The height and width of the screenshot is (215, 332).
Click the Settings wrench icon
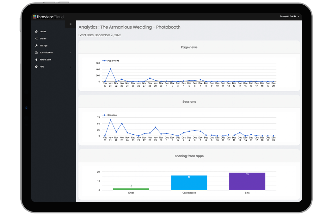[x=36, y=45]
